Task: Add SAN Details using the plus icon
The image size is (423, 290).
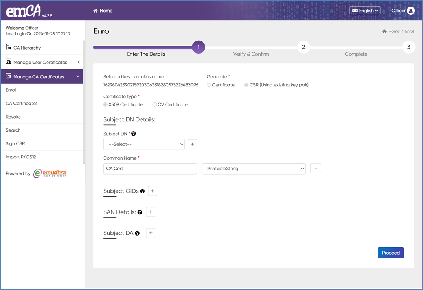Action: pos(151,212)
